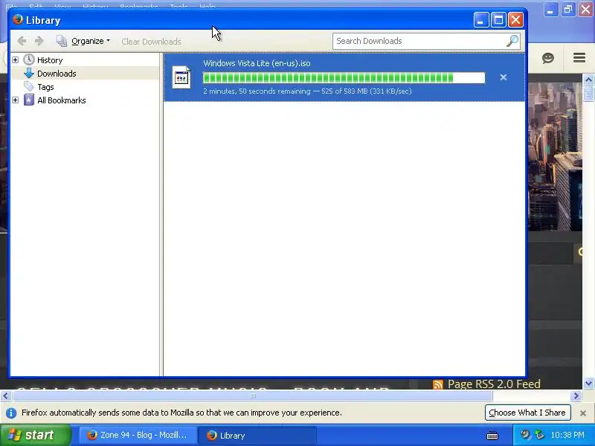Click the keyboard icon in the taskbar

(x=492, y=436)
